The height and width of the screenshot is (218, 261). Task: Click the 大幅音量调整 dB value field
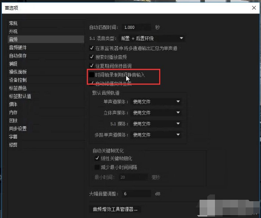pos(136,194)
